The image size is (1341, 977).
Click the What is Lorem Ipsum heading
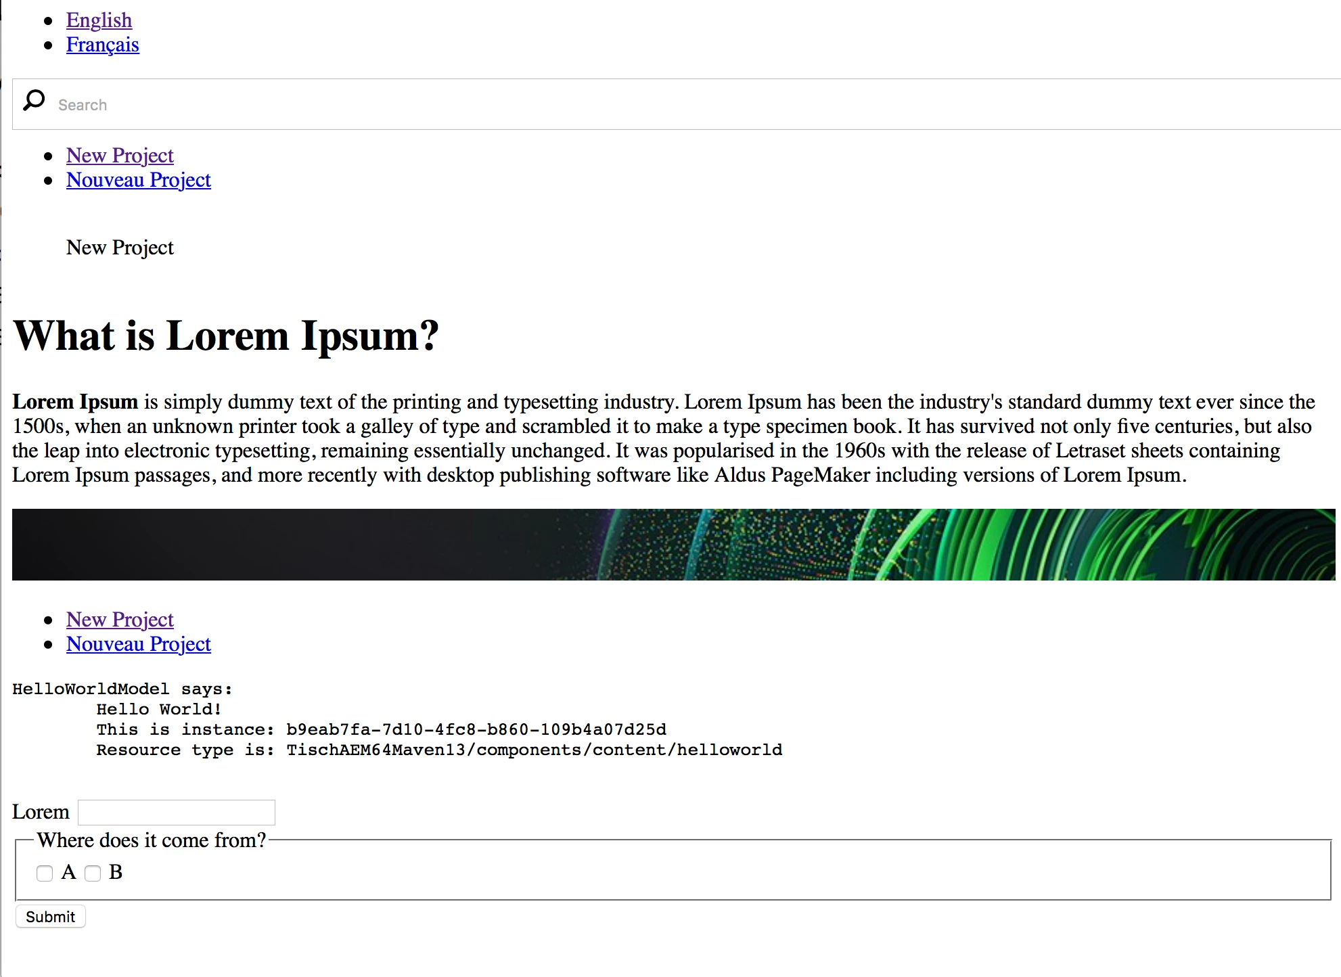click(x=226, y=336)
